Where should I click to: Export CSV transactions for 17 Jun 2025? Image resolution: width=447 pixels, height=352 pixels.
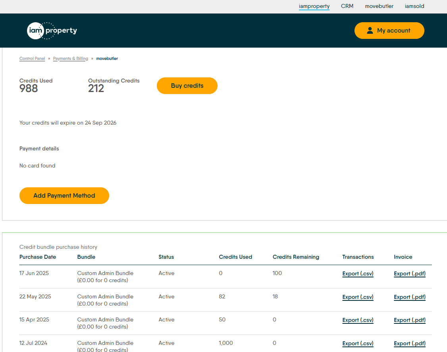tap(358, 274)
